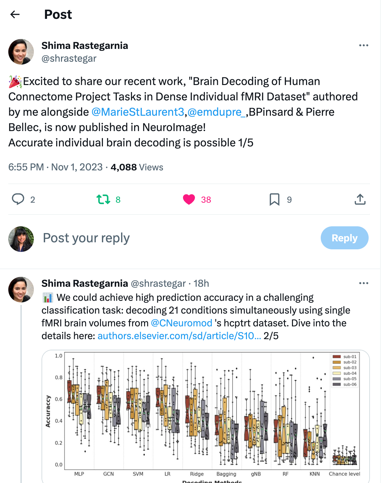Toggle the bookmark icon
The width and height of the screenshot is (391, 483).
click(274, 199)
